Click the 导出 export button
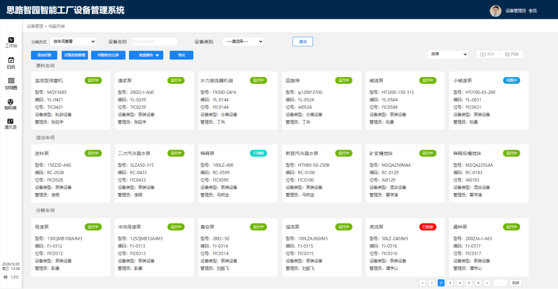 click(x=181, y=55)
